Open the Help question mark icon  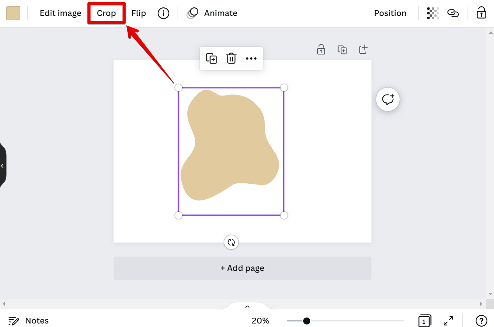click(x=482, y=321)
